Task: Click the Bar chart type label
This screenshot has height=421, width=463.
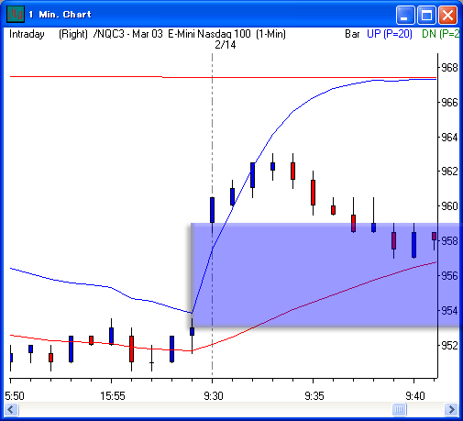Action: pyautogui.click(x=352, y=34)
